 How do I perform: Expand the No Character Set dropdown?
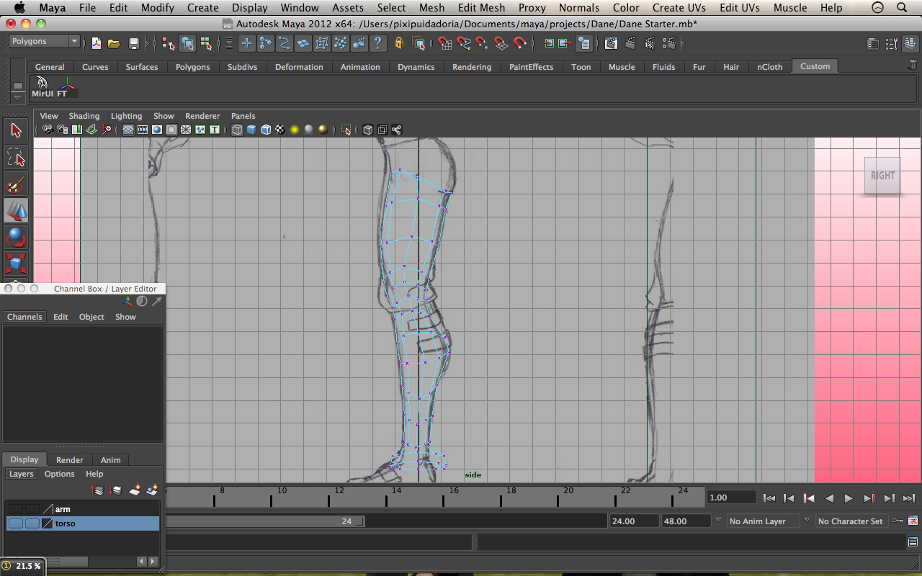coord(849,521)
